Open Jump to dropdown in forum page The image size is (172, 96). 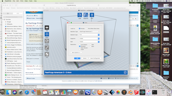[x=134, y=69]
